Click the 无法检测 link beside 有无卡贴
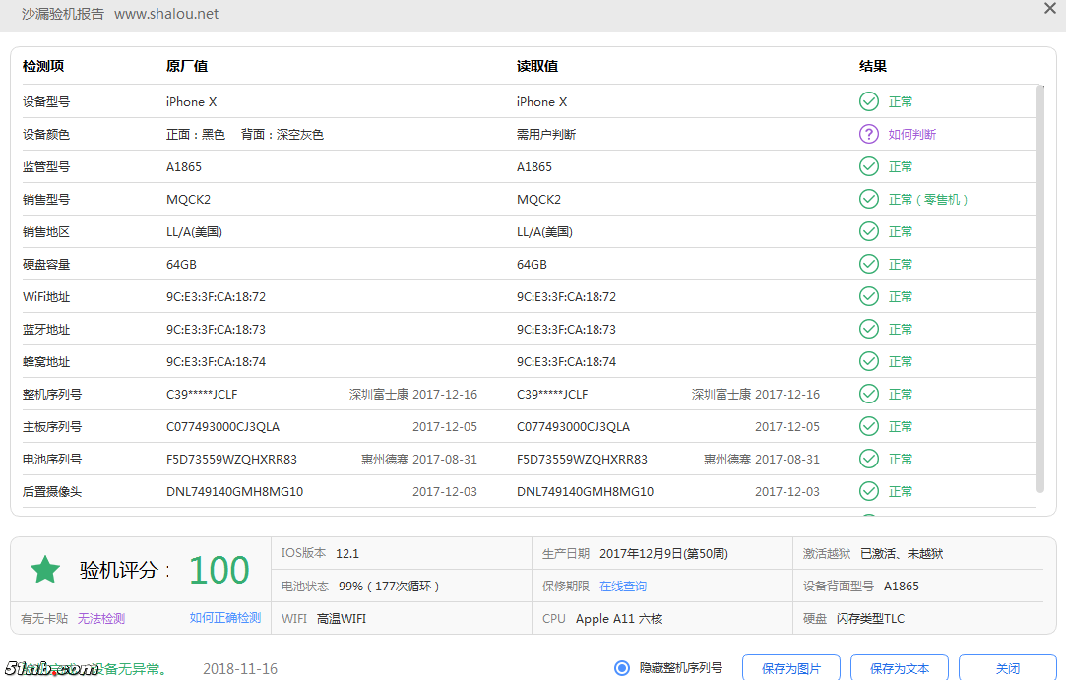Screen dimensions: 1066x680 (x=101, y=618)
